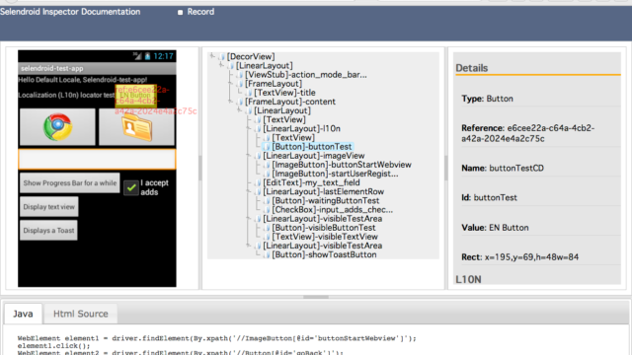Click the EN Button in the device preview
Screen dimensions: 632x355
(136, 96)
